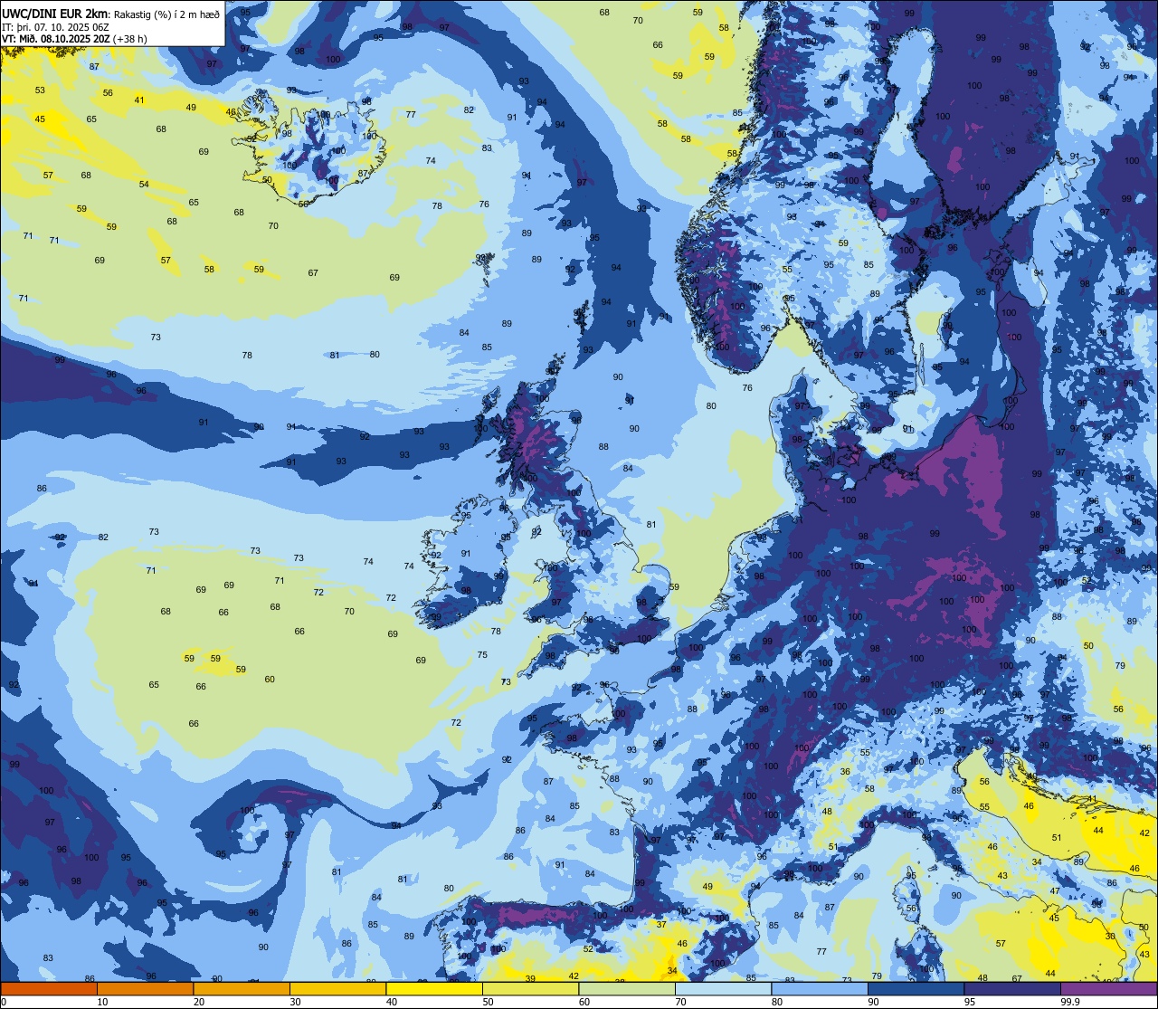Click the legend label "10"
This screenshot has width=1158, height=1009.
(x=102, y=1002)
